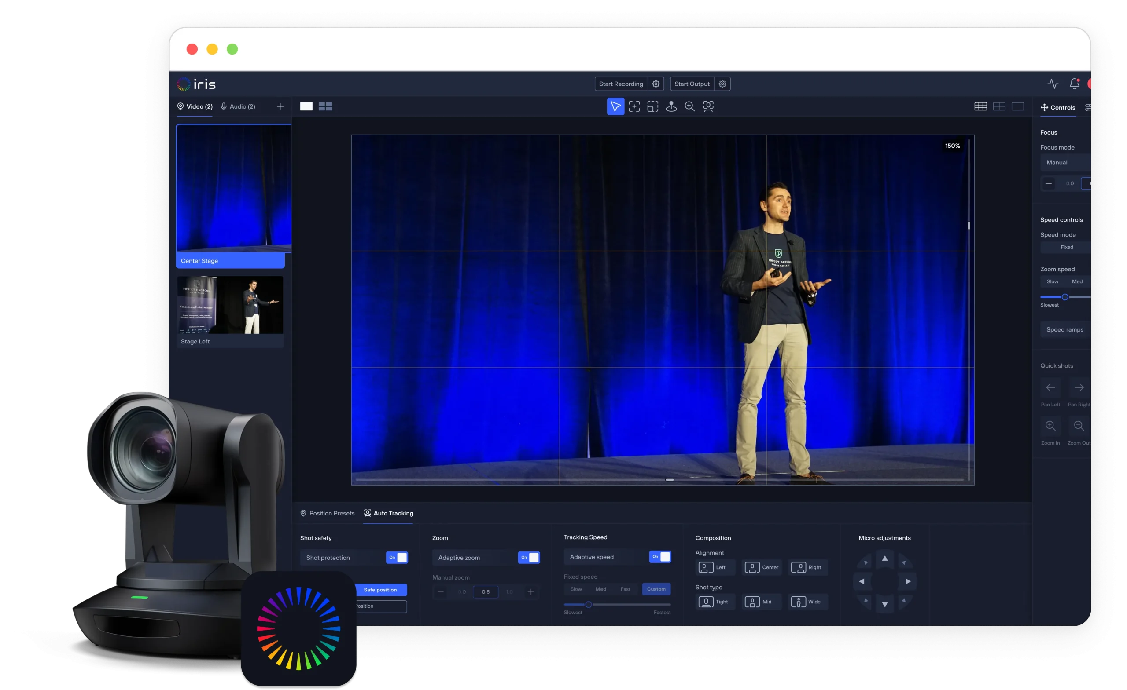This screenshot has width=1127, height=690.
Task: Open Start Recording settings gear
Action: [656, 84]
